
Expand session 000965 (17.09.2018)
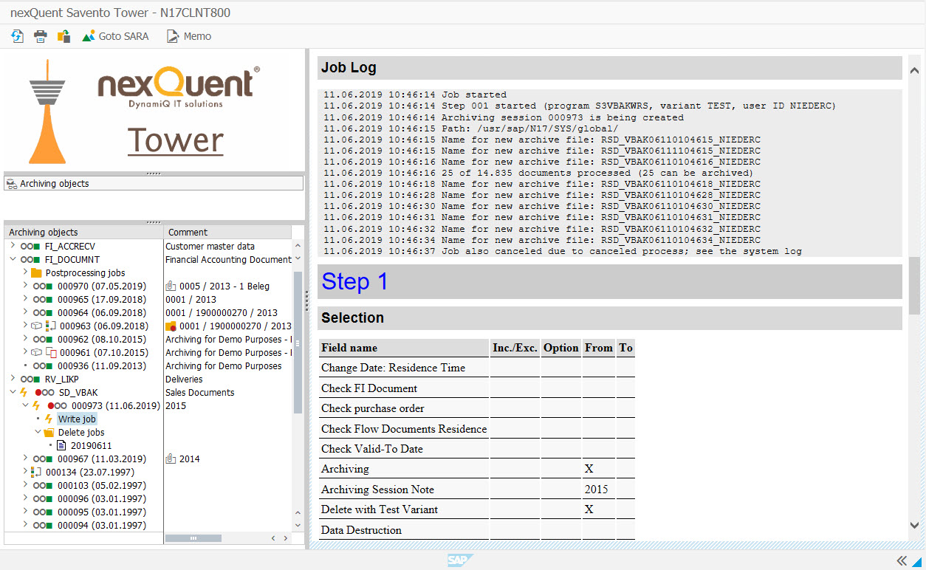point(25,299)
